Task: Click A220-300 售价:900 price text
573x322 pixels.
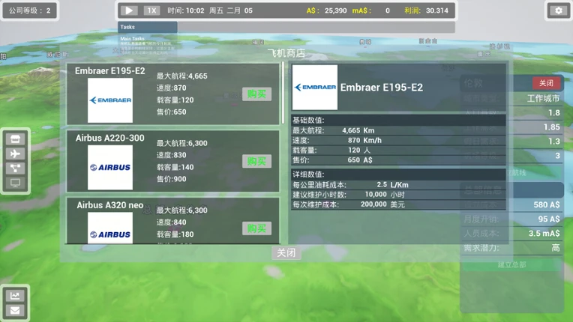Action: (172, 179)
